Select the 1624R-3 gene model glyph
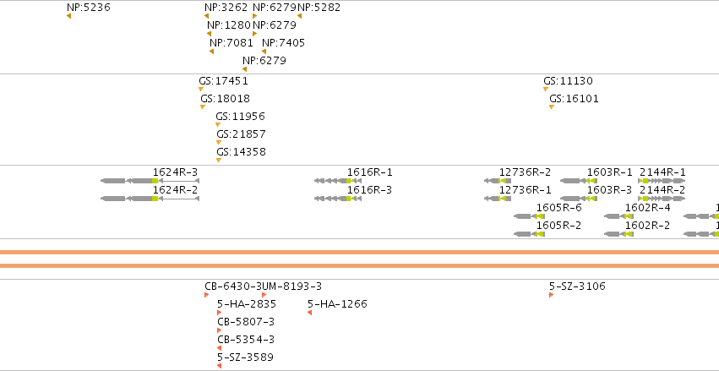The height and width of the screenshot is (371, 719). [150, 181]
